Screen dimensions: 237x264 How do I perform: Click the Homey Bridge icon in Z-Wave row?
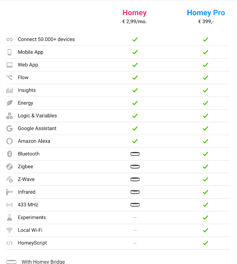135,179
